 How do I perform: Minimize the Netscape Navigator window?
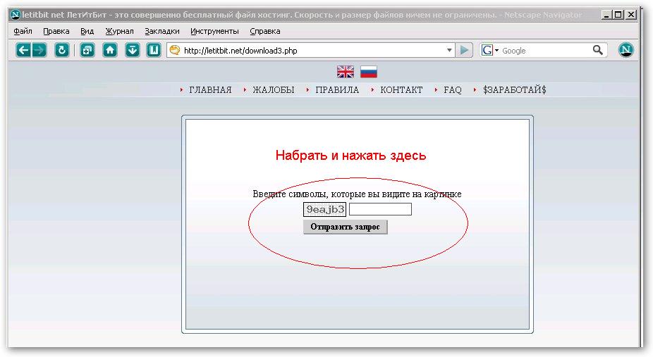click(x=607, y=15)
